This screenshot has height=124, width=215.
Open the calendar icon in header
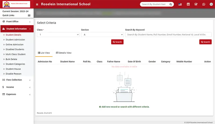[188, 4]
